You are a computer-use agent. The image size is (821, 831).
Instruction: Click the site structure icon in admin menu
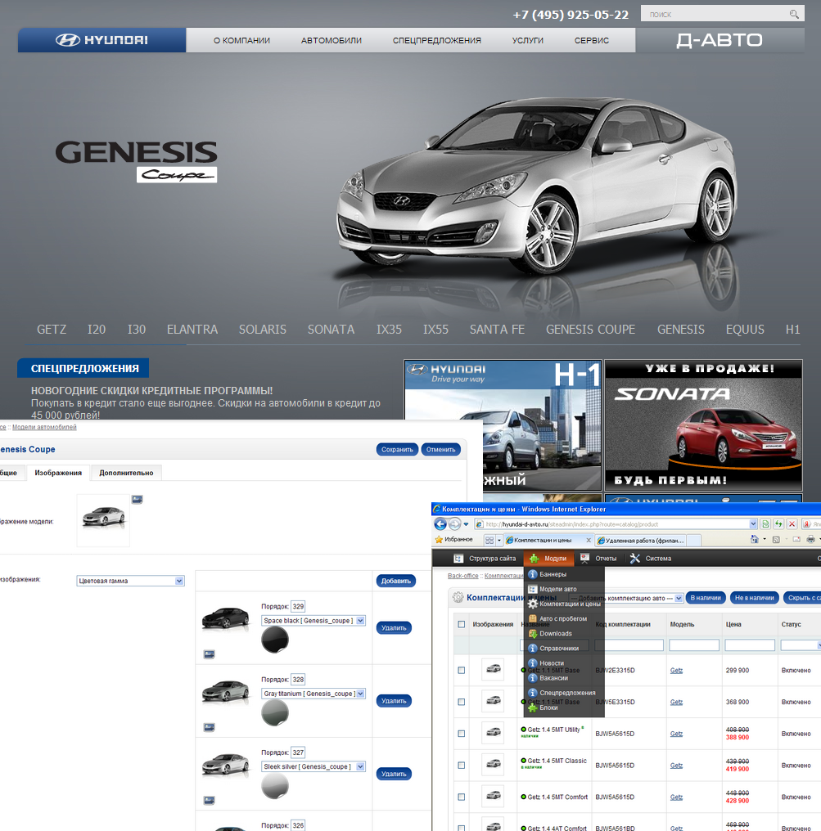[x=458, y=558]
